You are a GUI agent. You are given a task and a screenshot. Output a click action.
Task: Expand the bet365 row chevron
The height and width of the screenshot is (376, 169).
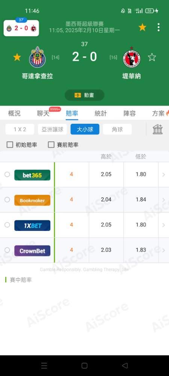tap(164, 174)
